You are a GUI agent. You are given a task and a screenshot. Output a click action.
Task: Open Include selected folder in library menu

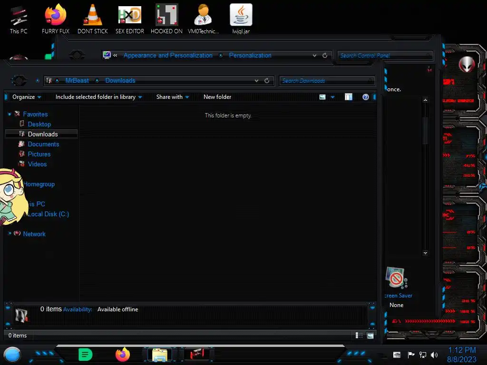(98, 97)
